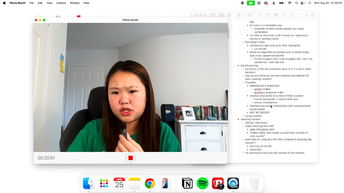Open iPhone Mirroring in the Dock
This screenshot has width=344, height=193.
pos(165,184)
